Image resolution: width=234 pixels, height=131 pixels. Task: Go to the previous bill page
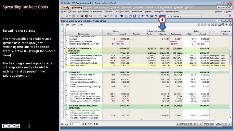coord(85,124)
